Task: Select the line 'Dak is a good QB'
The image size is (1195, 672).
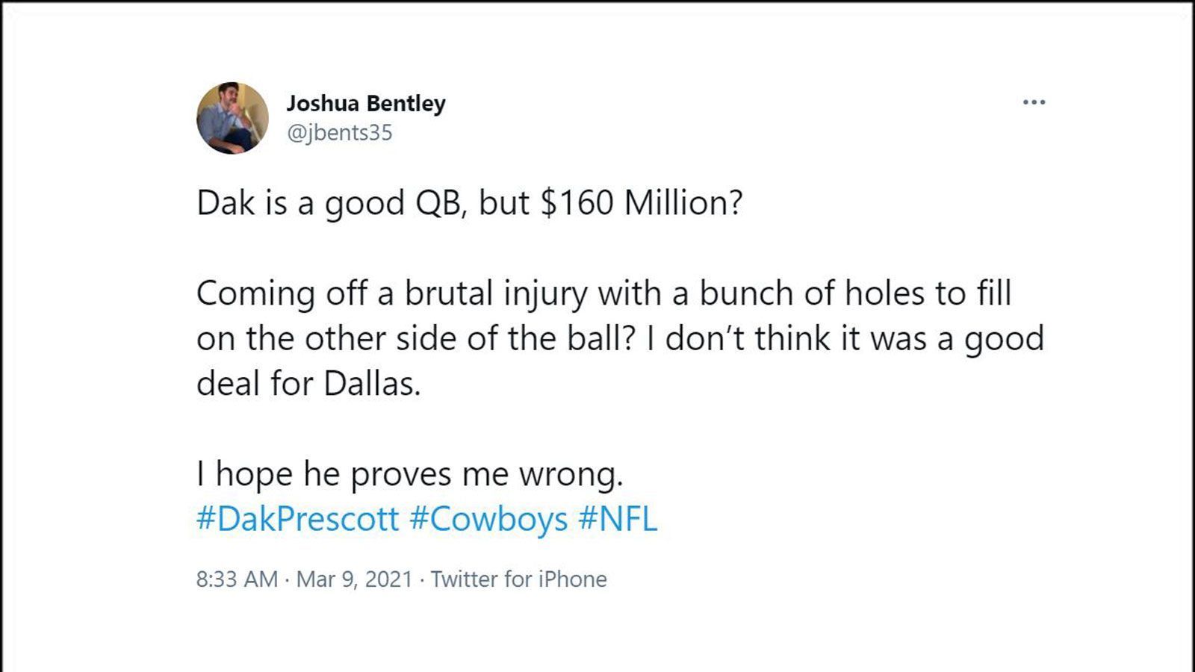Action: coord(329,204)
